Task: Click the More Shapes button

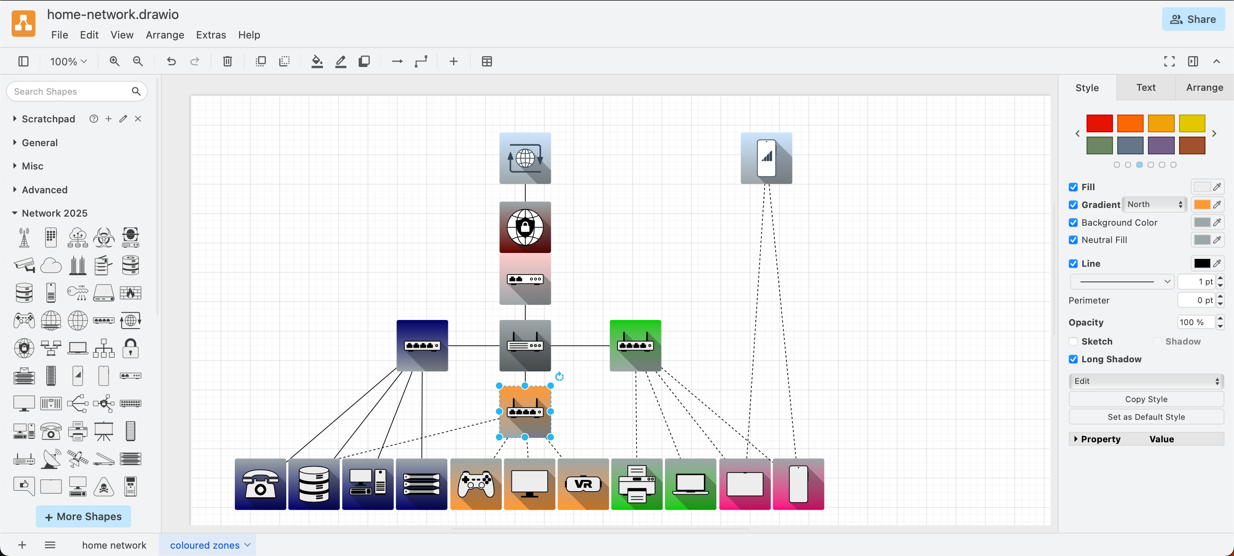Action: click(83, 516)
